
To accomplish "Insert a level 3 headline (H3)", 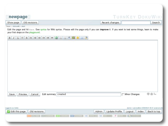I will 39,38.
